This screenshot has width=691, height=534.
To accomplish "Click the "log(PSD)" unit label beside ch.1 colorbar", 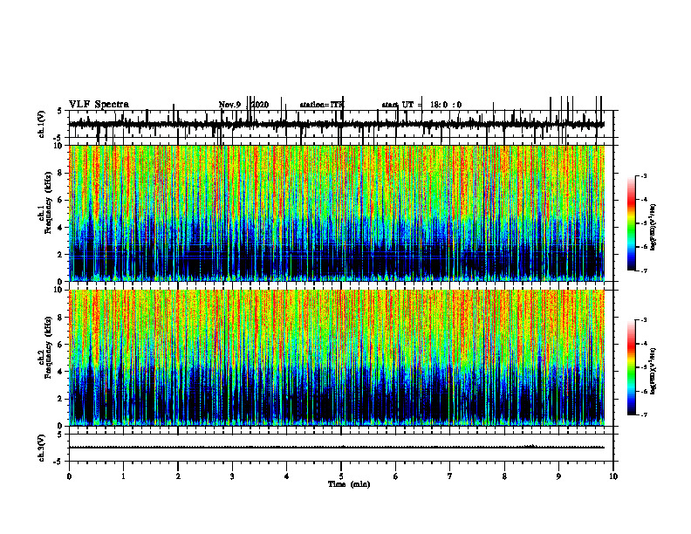I will tap(653, 228).
